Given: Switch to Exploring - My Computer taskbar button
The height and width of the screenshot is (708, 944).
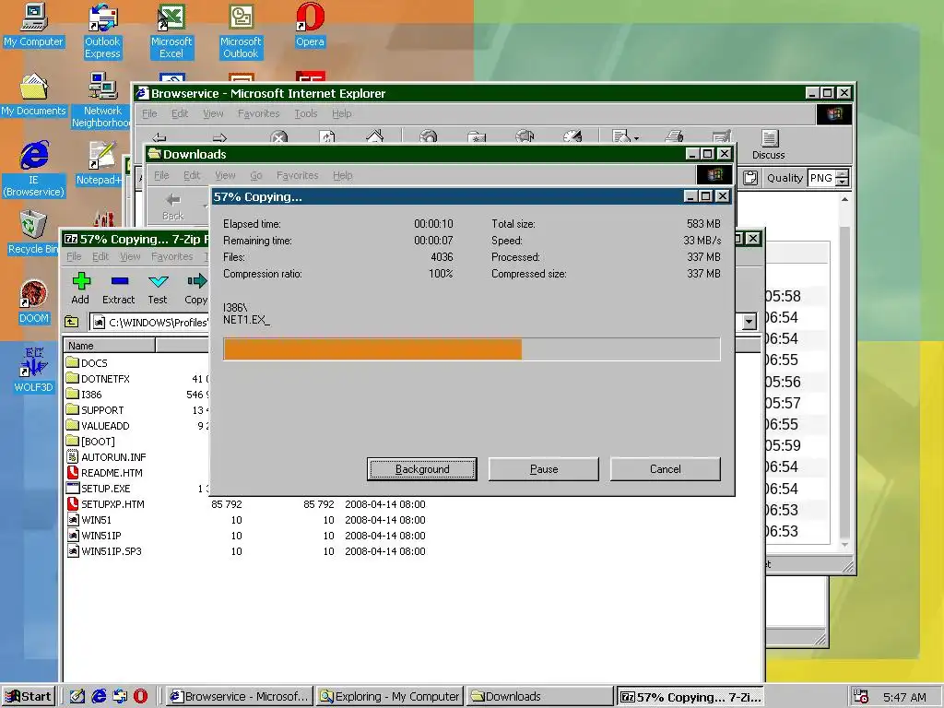Looking at the screenshot, I should coord(390,697).
